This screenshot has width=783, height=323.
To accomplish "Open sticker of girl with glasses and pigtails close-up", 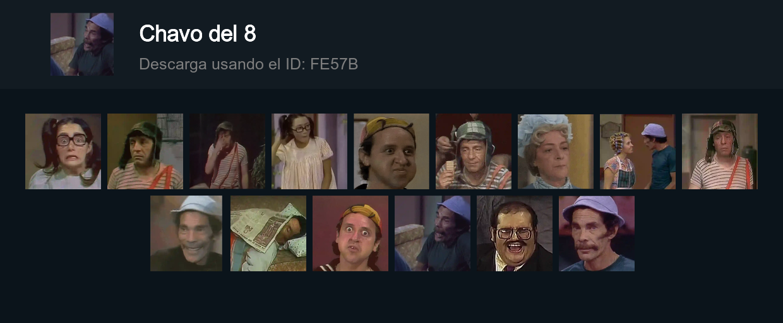I will click(63, 151).
